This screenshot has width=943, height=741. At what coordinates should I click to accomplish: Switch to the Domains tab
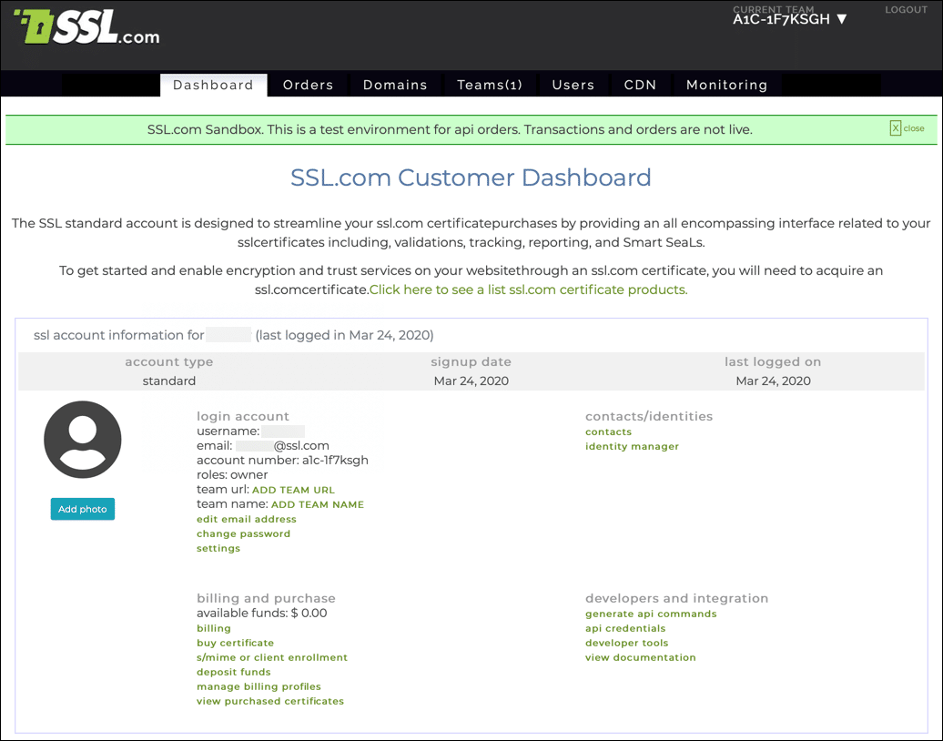(x=395, y=85)
